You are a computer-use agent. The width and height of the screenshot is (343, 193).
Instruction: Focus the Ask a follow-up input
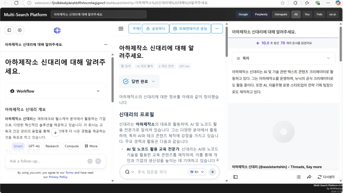pos(47,161)
